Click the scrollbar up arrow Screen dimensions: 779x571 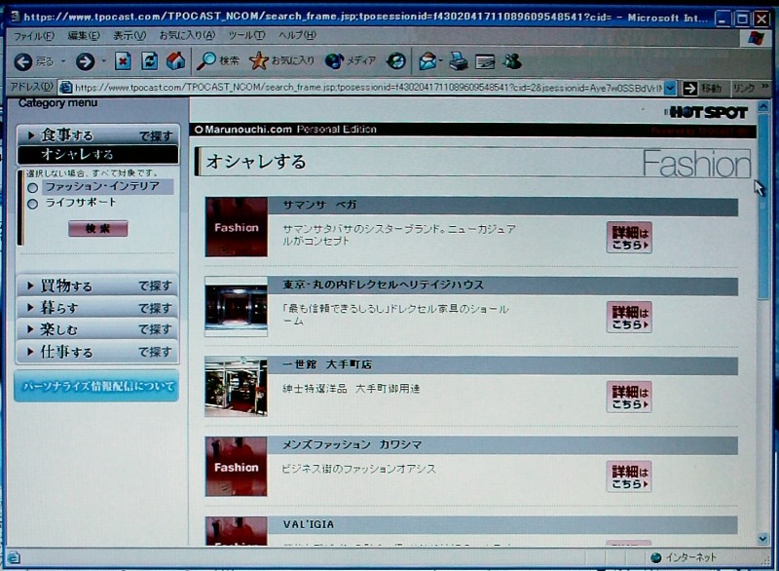click(x=763, y=106)
